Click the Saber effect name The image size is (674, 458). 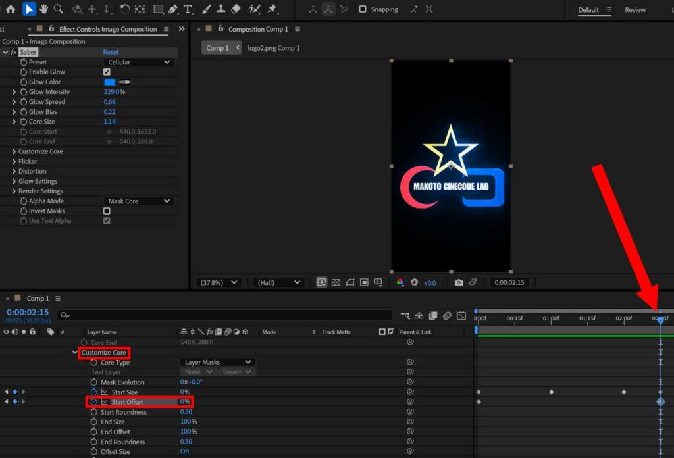tap(28, 52)
